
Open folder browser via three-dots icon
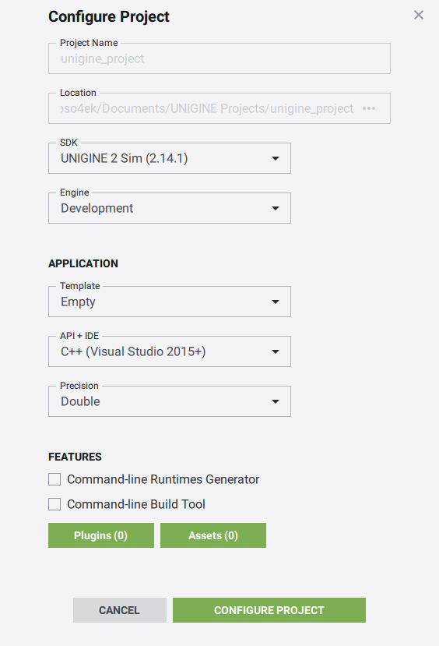(369, 108)
